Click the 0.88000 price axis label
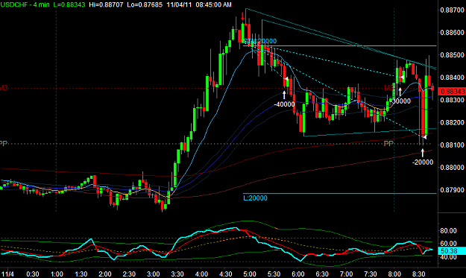 tap(452, 168)
